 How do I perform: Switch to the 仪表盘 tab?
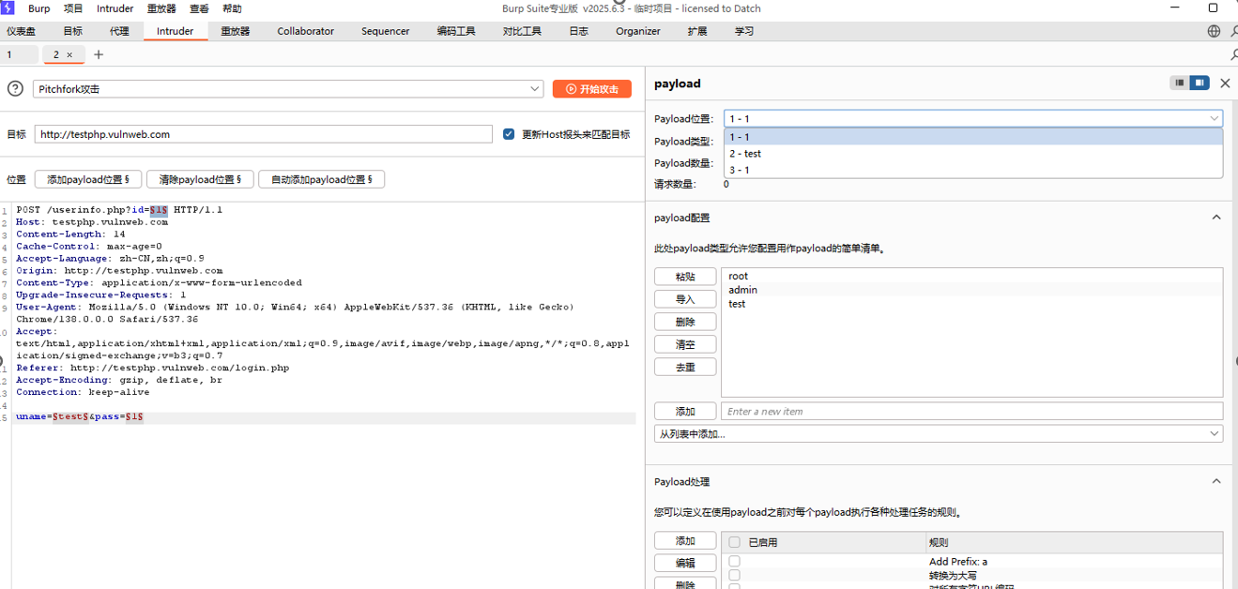[22, 31]
